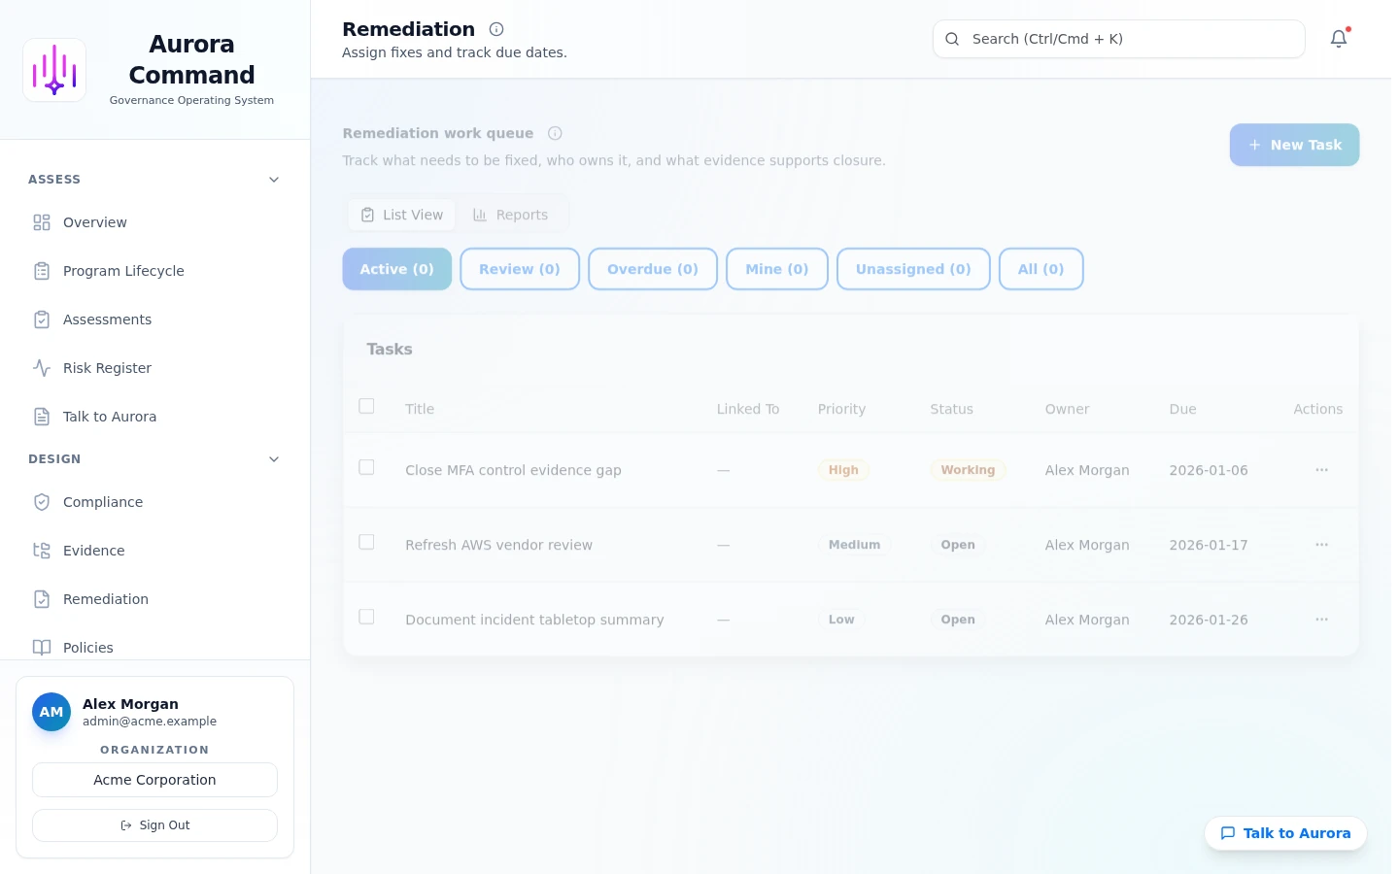Click the info icon next to Remediation heading
1399x874 pixels.
click(495, 28)
